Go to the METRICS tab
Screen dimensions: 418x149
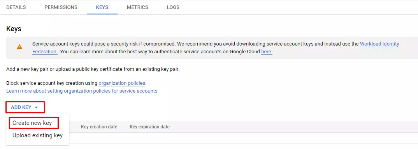(x=137, y=7)
